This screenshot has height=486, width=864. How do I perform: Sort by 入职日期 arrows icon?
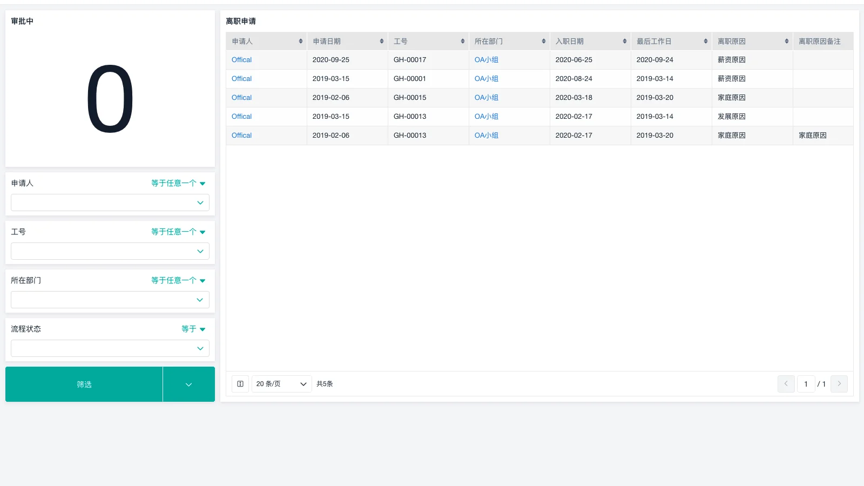625,42
